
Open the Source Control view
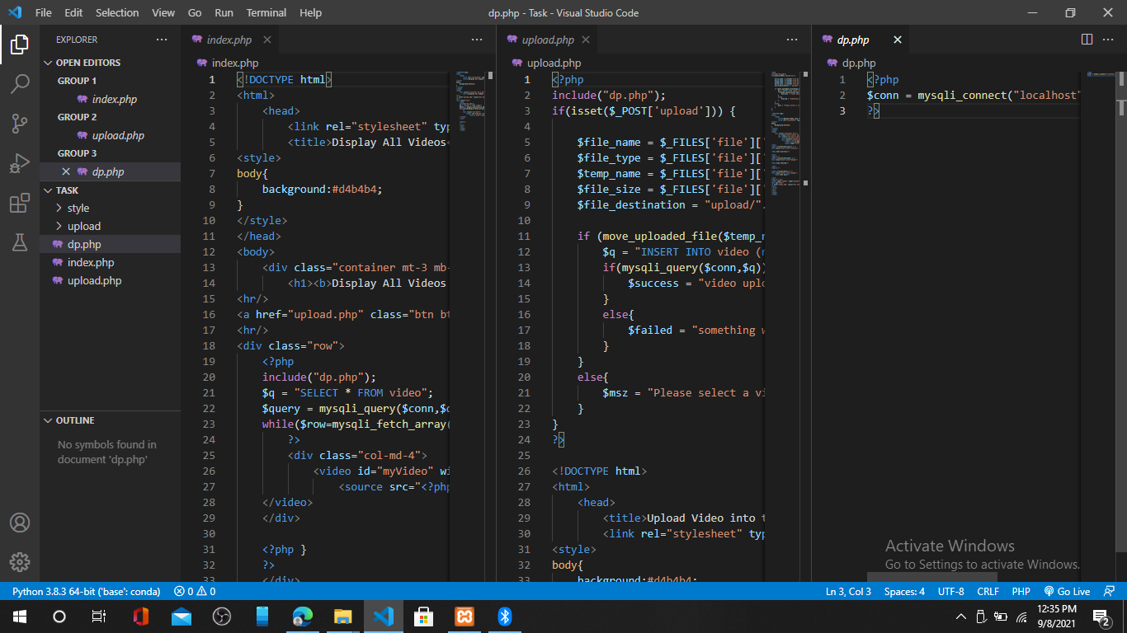20,123
